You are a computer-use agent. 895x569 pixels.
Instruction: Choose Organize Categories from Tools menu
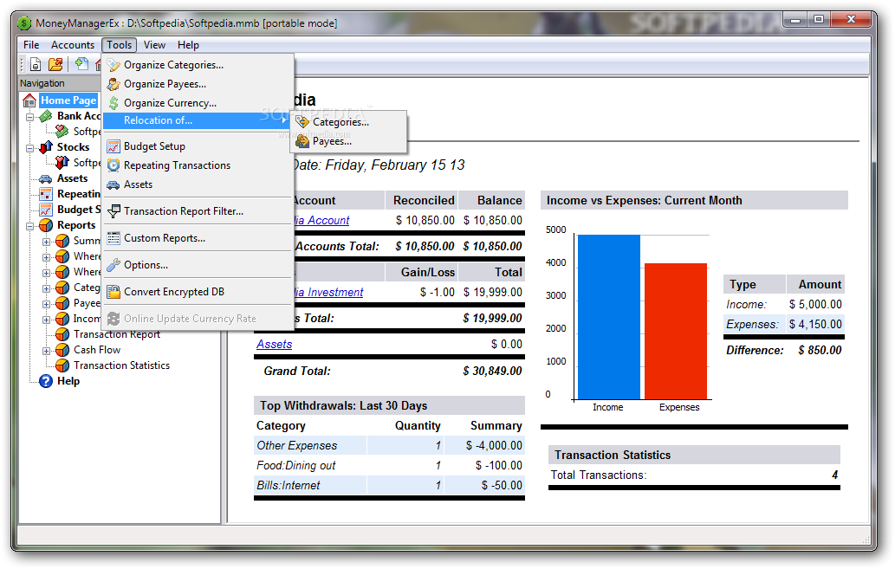pos(198,65)
